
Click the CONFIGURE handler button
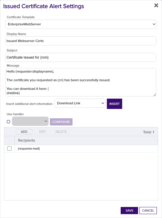tap(61, 122)
